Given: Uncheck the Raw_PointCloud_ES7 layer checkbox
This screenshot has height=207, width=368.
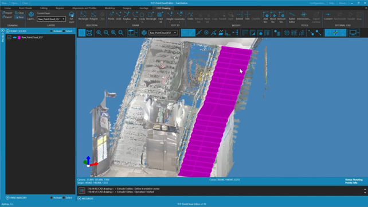Looking at the screenshot, I should [x=9, y=37].
